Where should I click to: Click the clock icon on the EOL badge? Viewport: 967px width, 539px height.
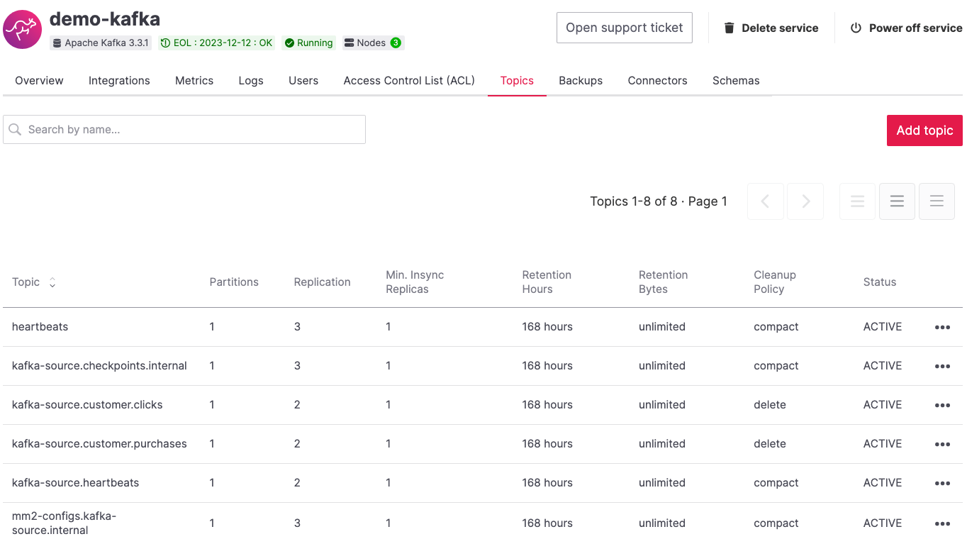click(167, 43)
